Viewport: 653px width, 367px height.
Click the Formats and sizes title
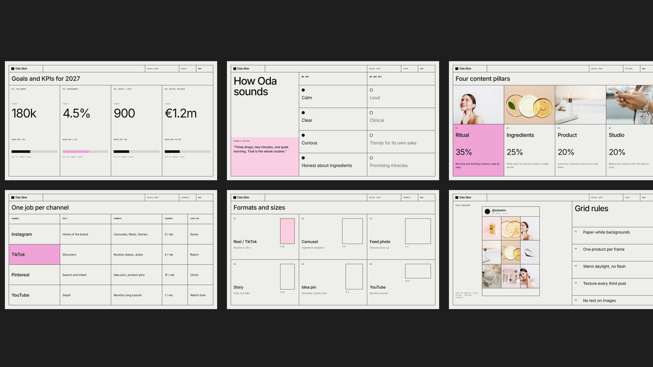click(259, 208)
